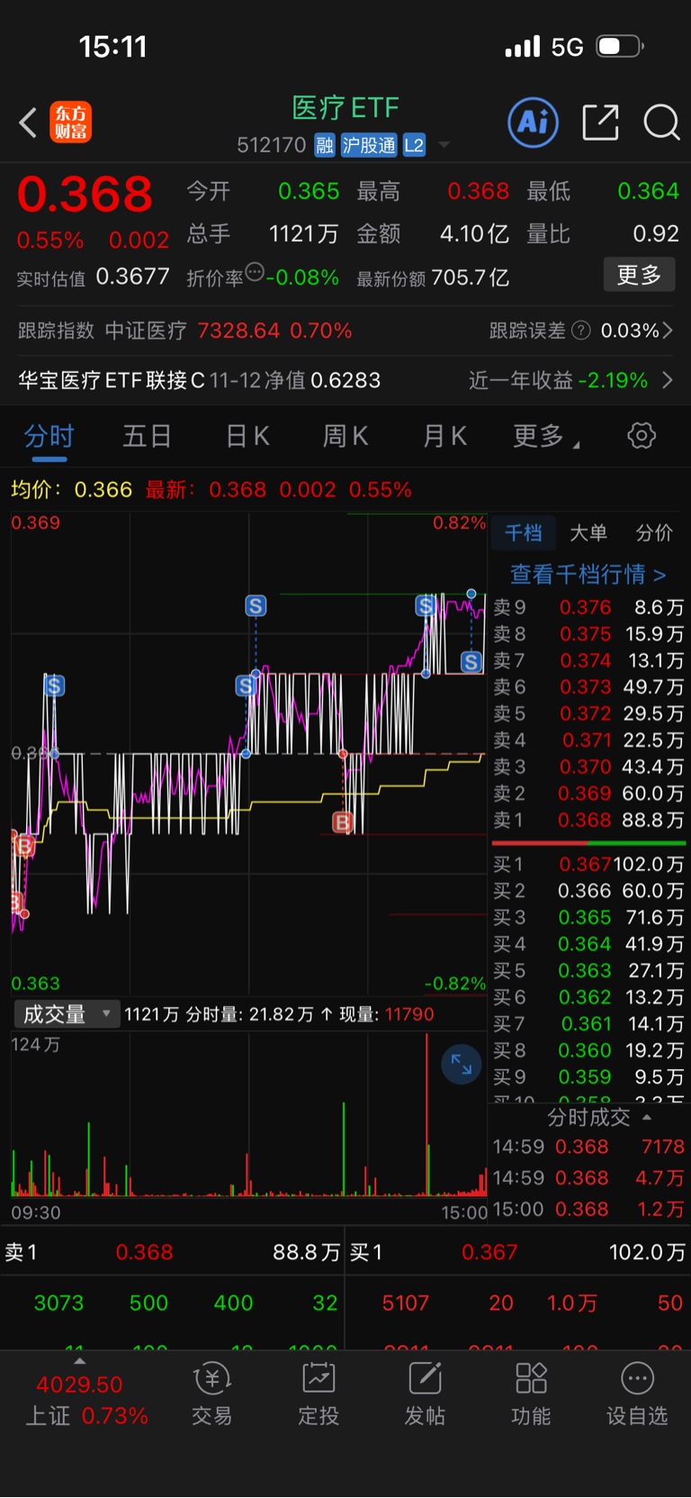Tap the 折价率 ellipsis info icon
Screen dimensions: 691x1498
point(255,272)
